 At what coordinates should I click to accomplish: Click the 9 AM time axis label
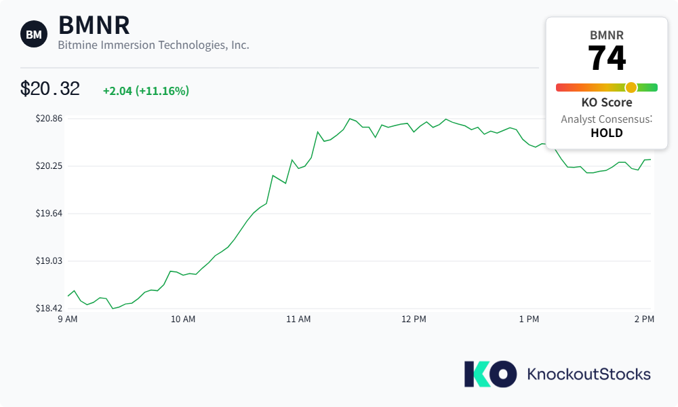[x=68, y=319]
